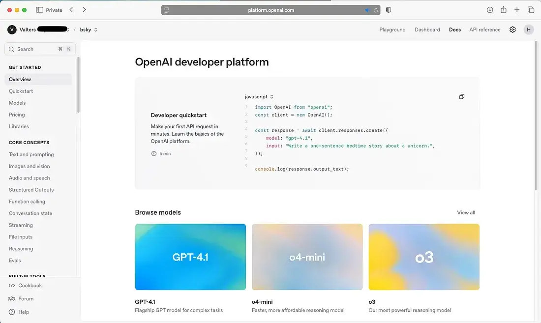Image resolution: width=541 pixels, height=323 pixels.
Task: Click the main page vertical scrollbar
Action: click(536, 116)
